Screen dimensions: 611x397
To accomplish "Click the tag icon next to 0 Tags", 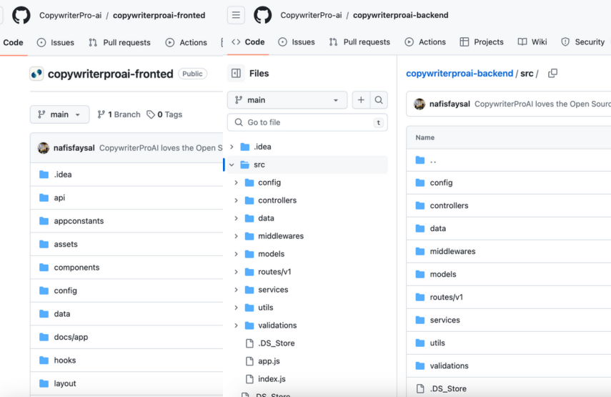I will pos(151,114).
